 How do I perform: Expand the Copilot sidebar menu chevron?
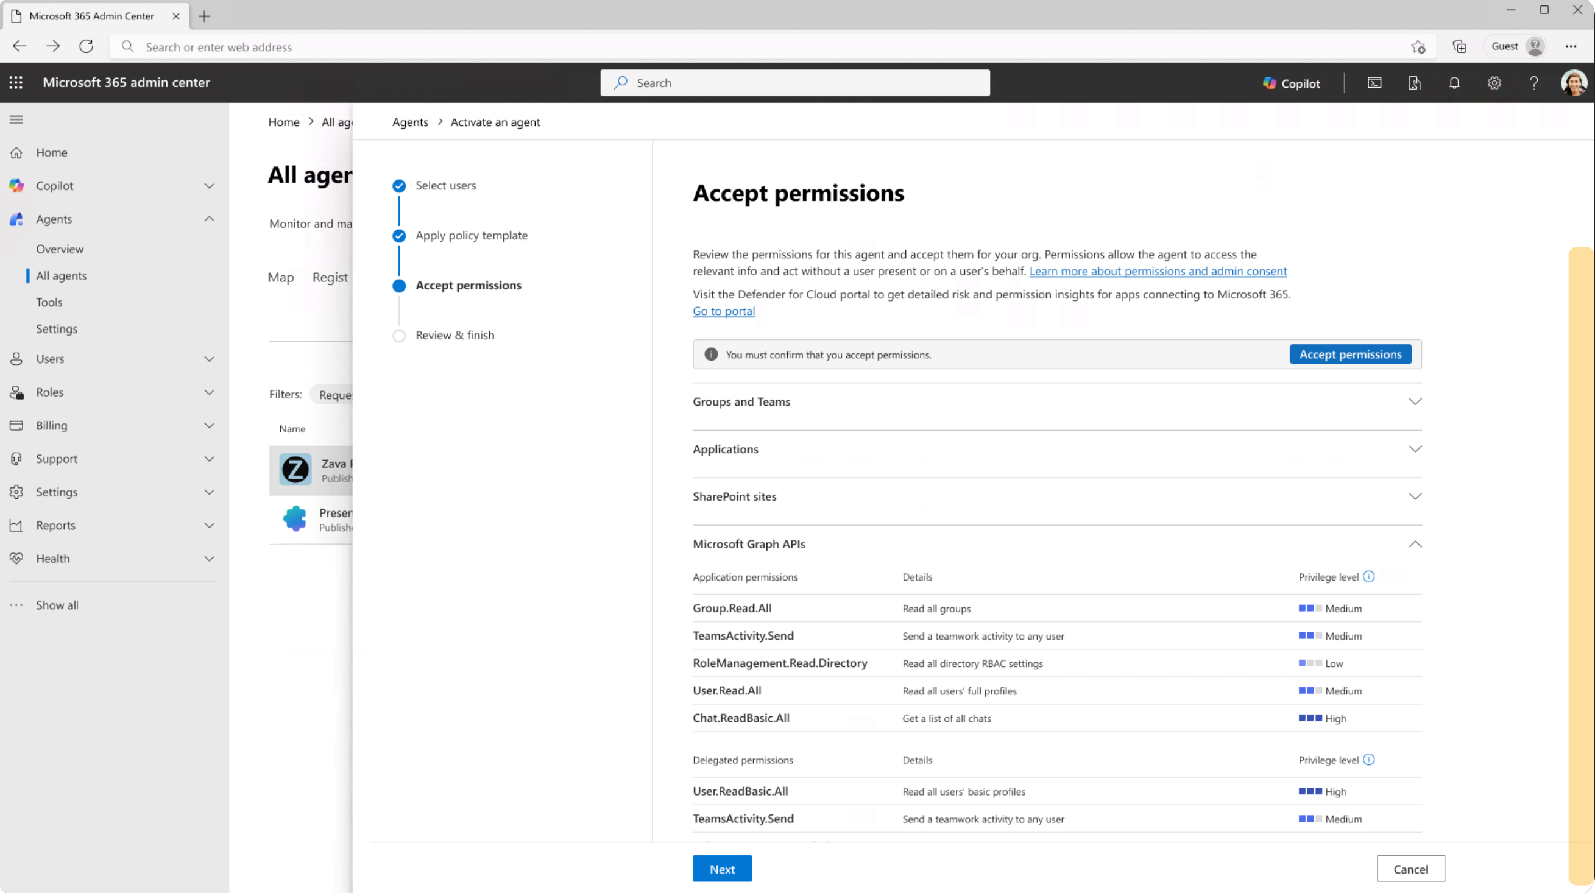[210, 186]
